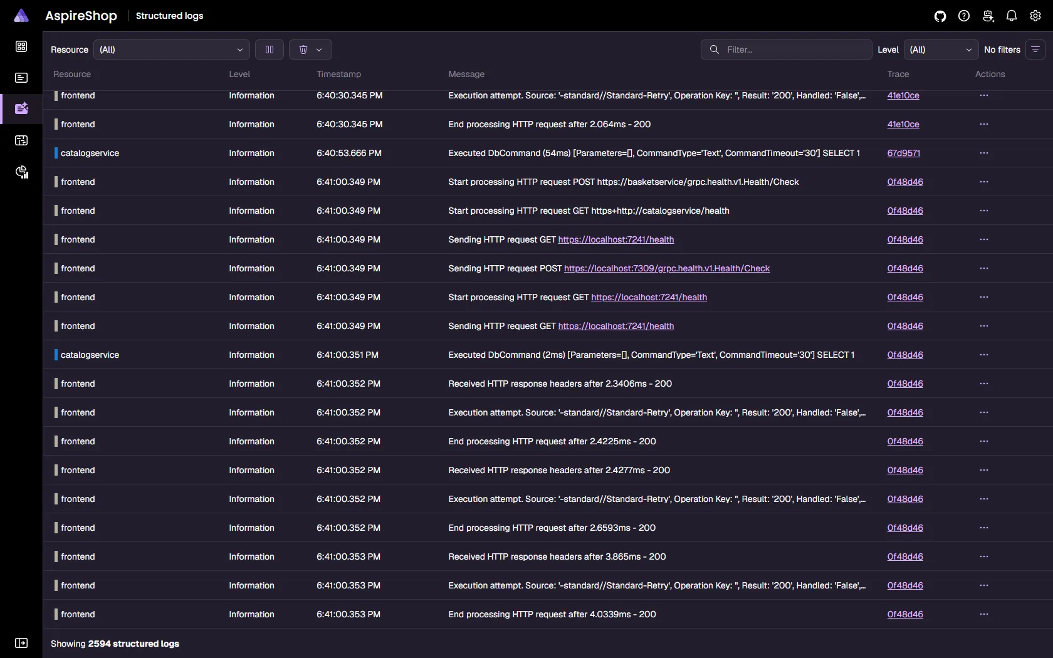1053x658 pixels.
Task: Open trace 0f48d46 for basketservice POST row
Action: coord(905,182)
